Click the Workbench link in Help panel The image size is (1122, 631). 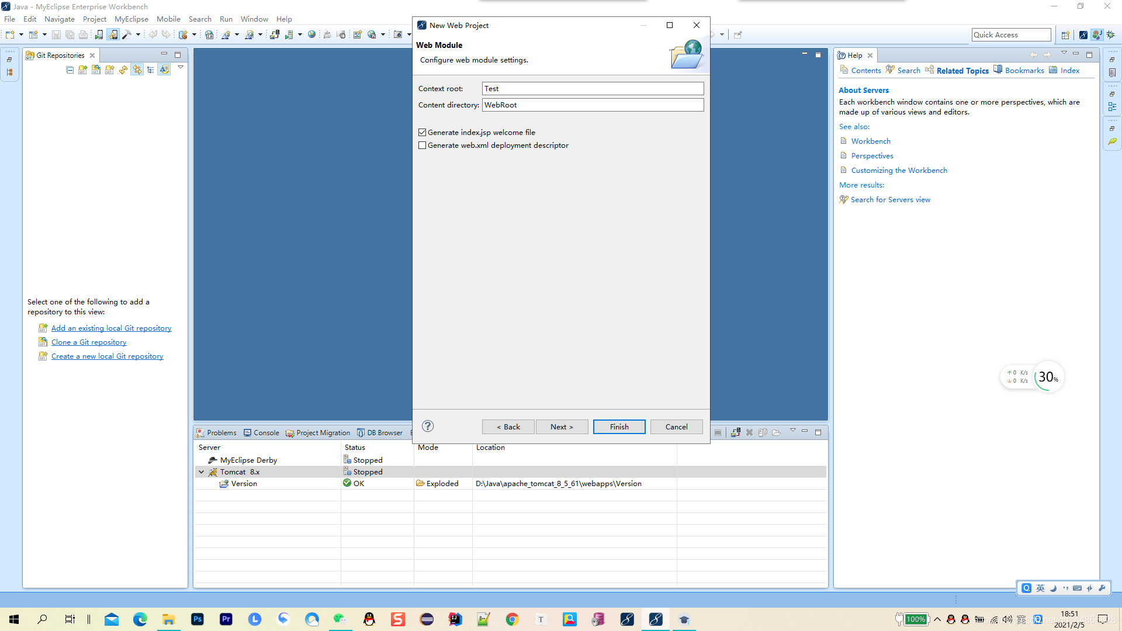[871, 141]
